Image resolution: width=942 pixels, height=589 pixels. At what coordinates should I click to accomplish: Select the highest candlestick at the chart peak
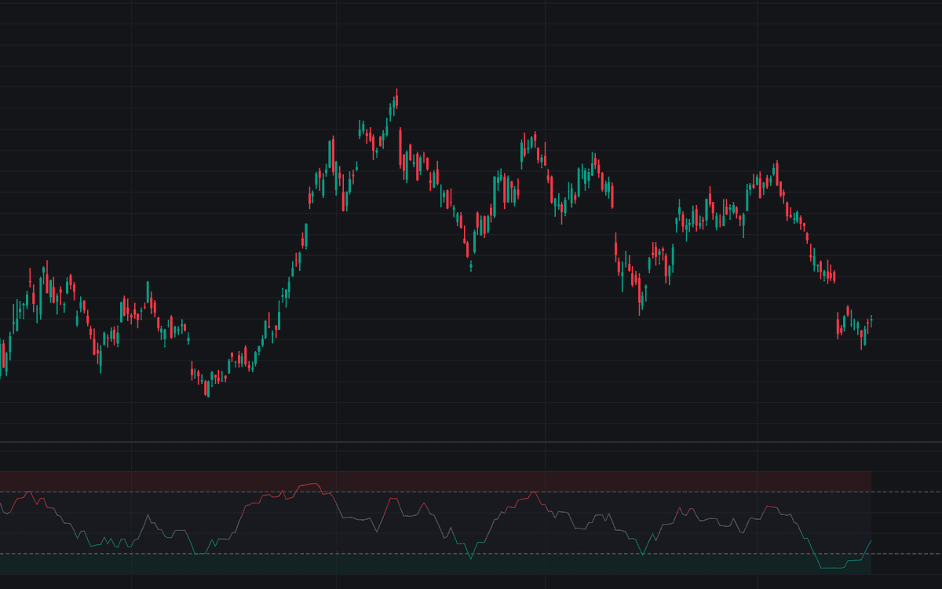pos(396,99)
